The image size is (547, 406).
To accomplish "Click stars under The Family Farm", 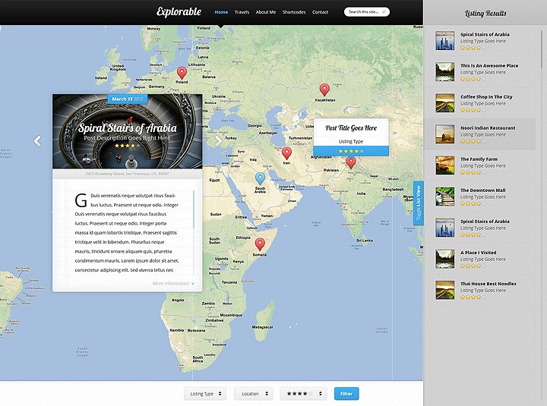I will tap(473, 172).
